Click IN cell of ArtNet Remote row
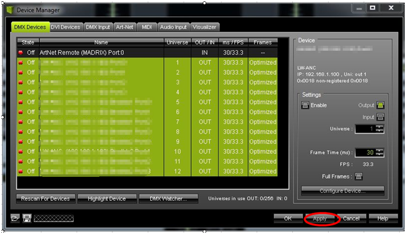 (205, 53)
